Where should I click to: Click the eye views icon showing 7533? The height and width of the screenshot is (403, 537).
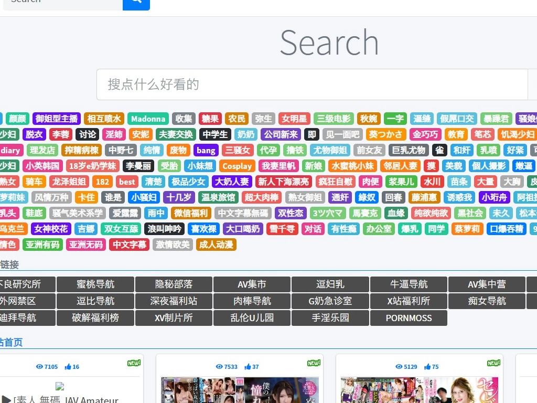(220, 367)
